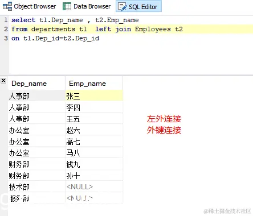Click SQL line 3 on condition
This screenshot has height=216, width=253.
click(x=55, y=38)
